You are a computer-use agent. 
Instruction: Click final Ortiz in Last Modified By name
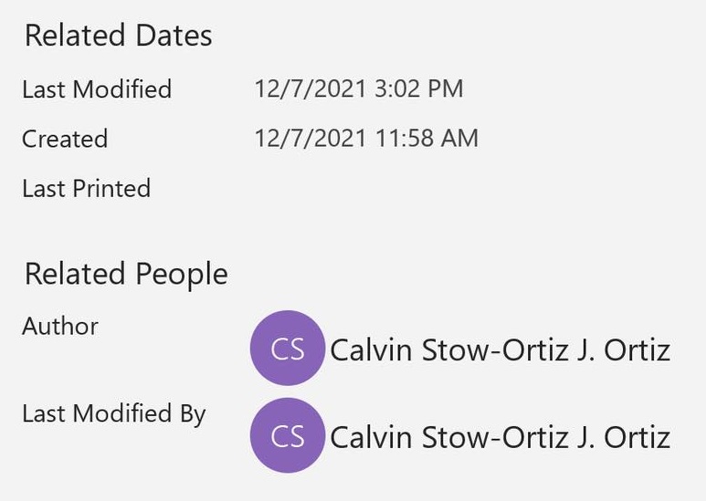coord(638,437)
